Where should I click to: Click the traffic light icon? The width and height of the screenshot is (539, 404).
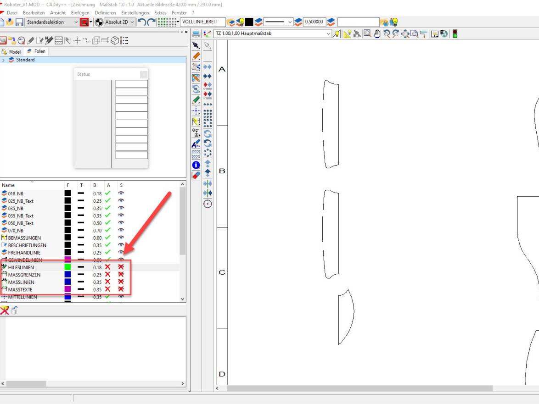[x=455, y=33]
